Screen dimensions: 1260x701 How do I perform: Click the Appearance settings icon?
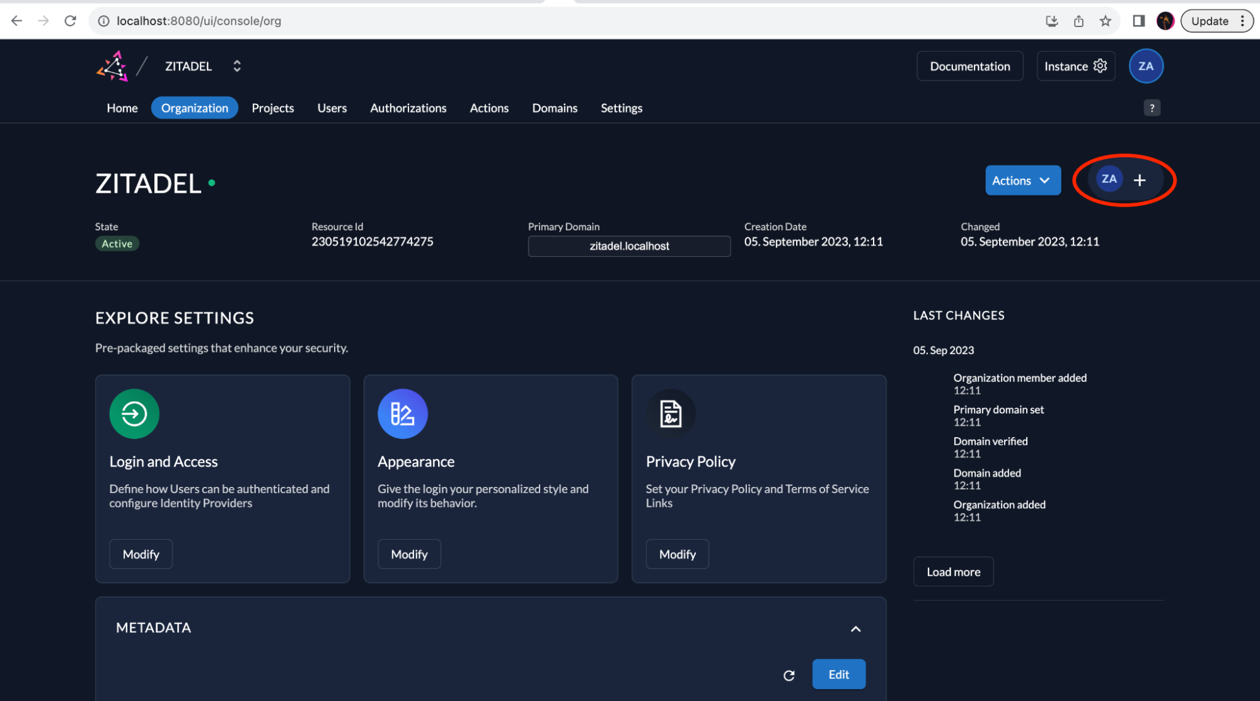click(x=402, y=414)
